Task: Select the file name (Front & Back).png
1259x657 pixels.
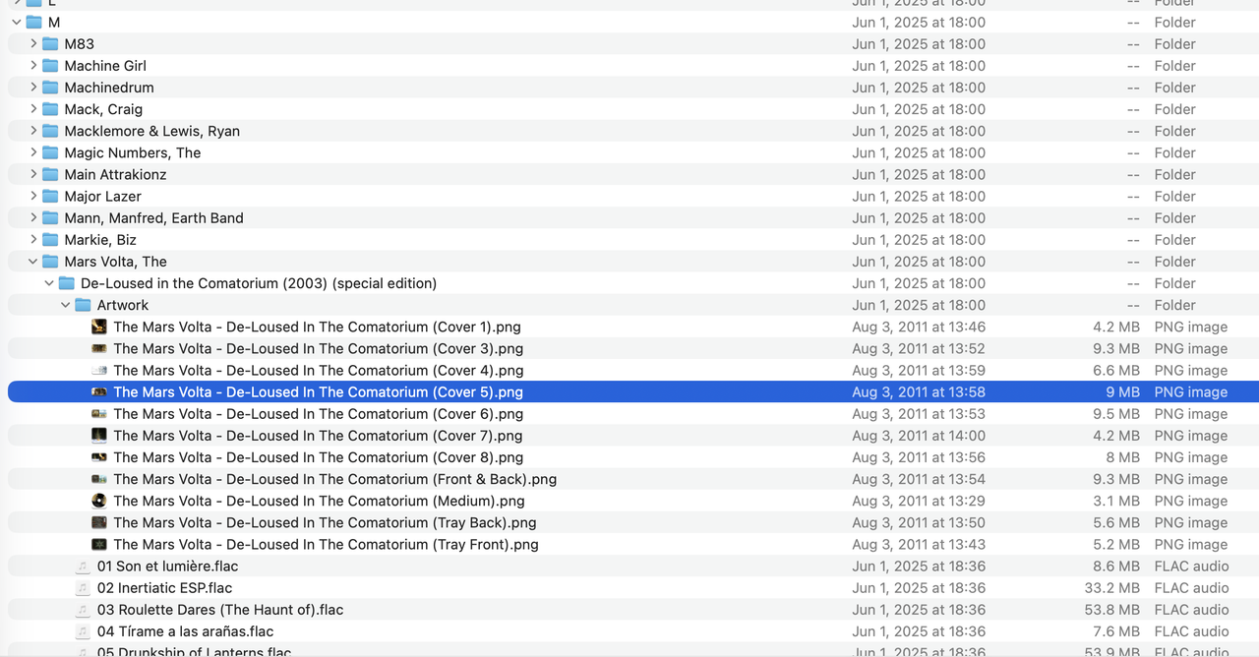Action: (335, 479)
